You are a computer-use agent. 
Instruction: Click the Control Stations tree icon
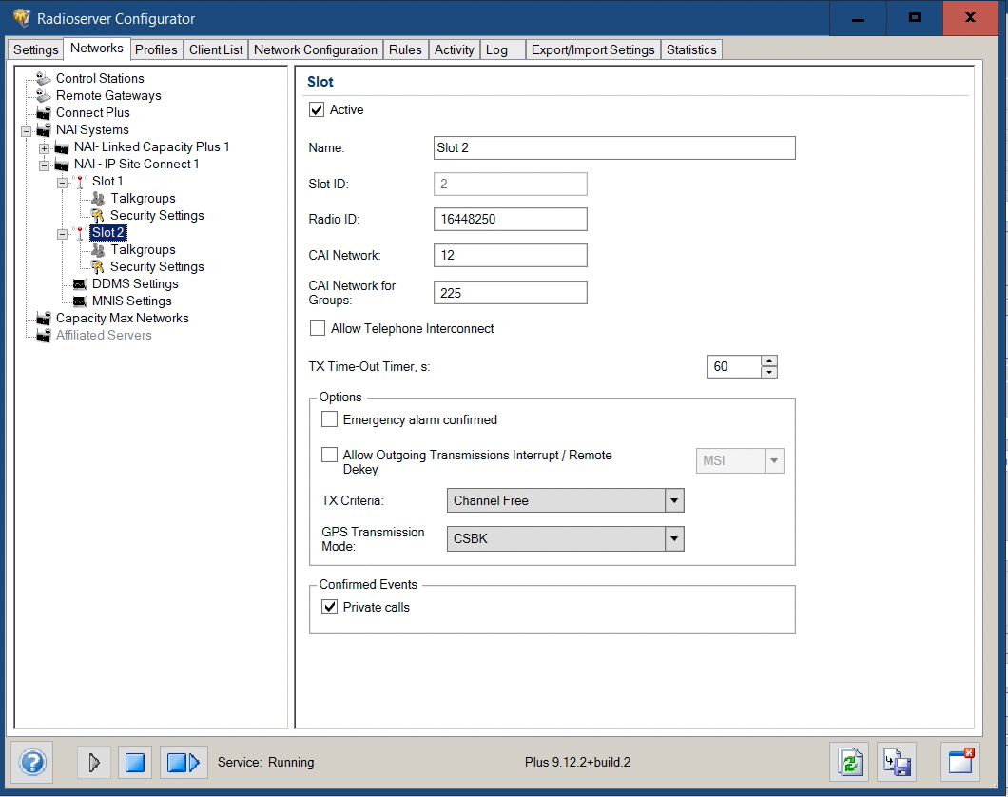pos(43,78)
